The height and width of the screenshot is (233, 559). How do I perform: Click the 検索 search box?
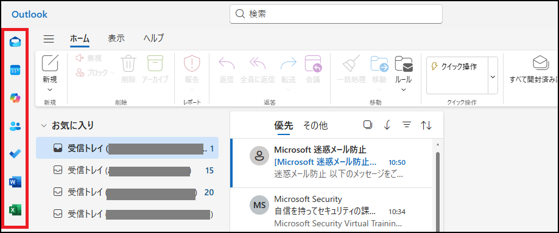click(336, 14)
